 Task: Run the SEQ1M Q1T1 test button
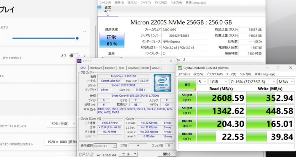tap(187, 110)
